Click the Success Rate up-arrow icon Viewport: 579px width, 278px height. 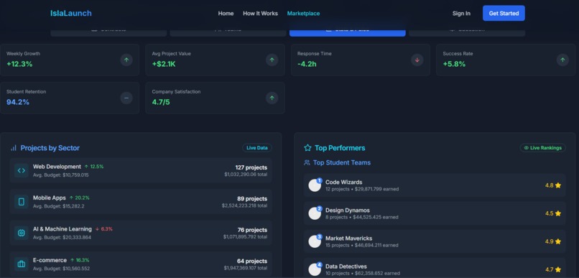tap(562, 60)
